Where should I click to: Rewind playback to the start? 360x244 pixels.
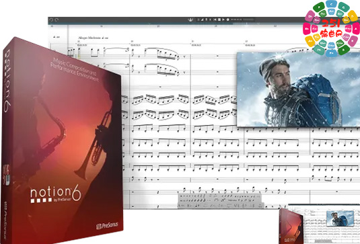coord(215,19)
